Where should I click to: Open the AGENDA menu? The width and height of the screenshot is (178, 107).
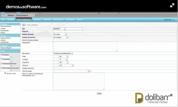tap(79, 20)
